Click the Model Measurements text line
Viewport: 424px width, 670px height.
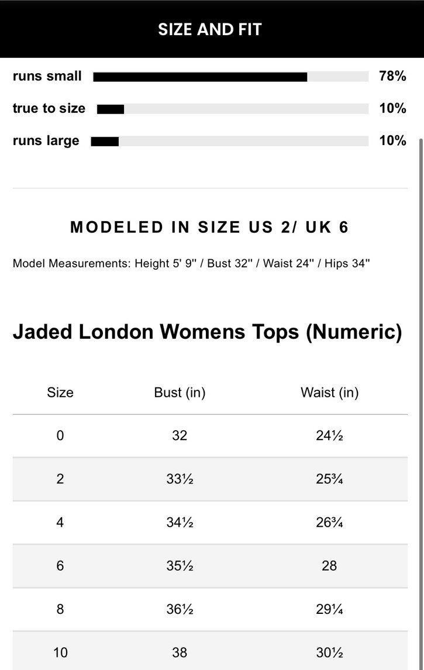coord(191,263)
